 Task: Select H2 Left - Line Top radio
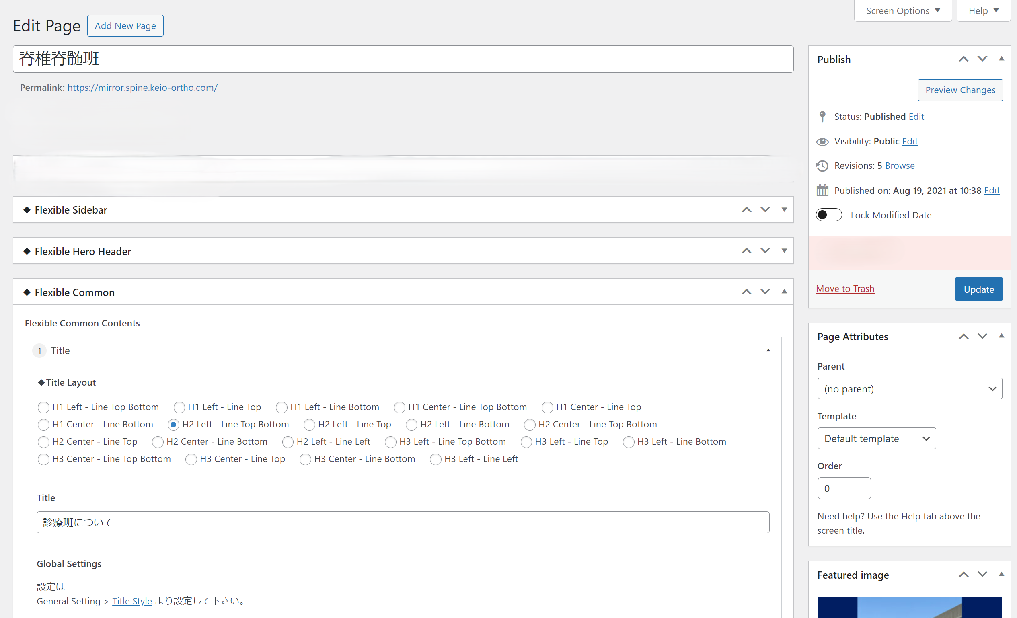coord(309,425)
